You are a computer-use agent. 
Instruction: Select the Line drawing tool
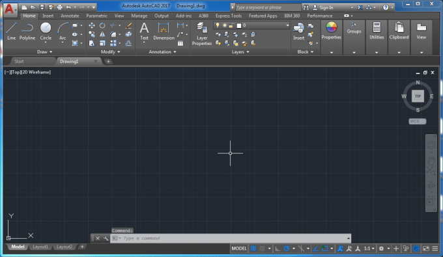click(11, 31)
